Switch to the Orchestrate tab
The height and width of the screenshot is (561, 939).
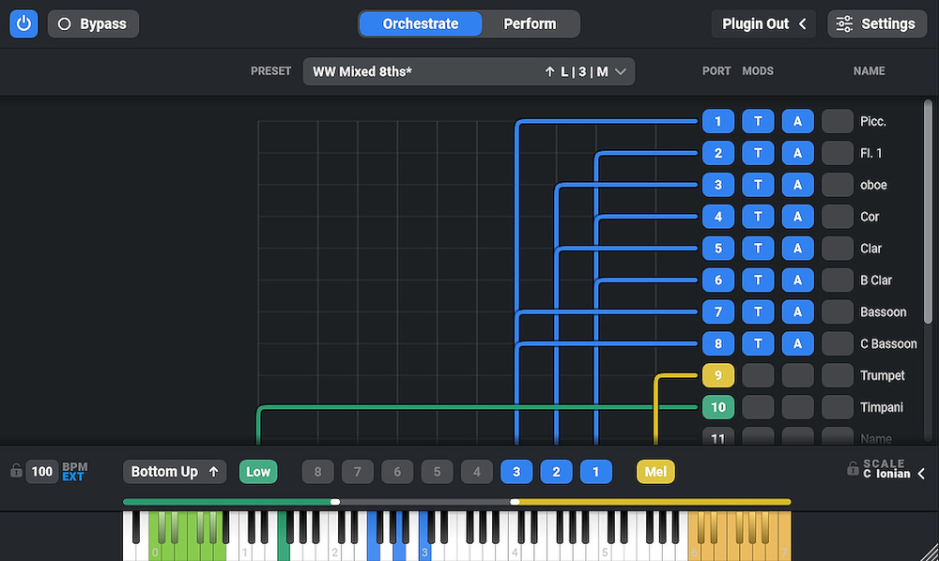421,23
